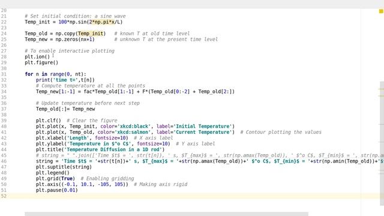Click the plt.plot line with 'Current Temperature'
The image size is (384, 216).
point(135,132)
